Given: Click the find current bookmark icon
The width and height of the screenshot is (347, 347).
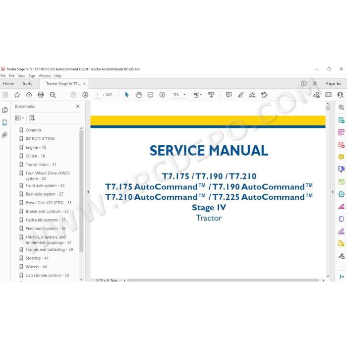Looking at the screenshot, I should (x=32, y=118).
